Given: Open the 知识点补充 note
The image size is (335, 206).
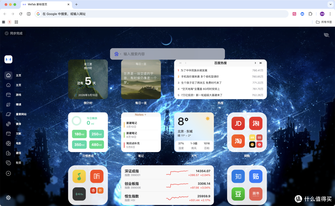Looking at the screenshot, I should pos(141,145).
